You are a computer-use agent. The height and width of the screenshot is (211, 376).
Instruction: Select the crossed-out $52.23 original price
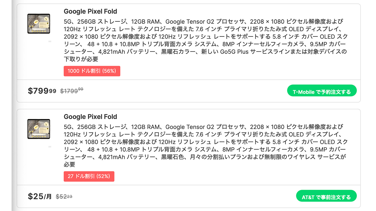click(64, 197)
